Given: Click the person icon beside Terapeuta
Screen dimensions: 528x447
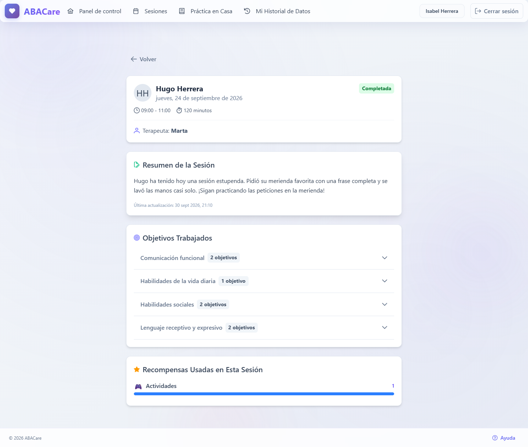Looking at the screenshot, I should pos(137,131).
